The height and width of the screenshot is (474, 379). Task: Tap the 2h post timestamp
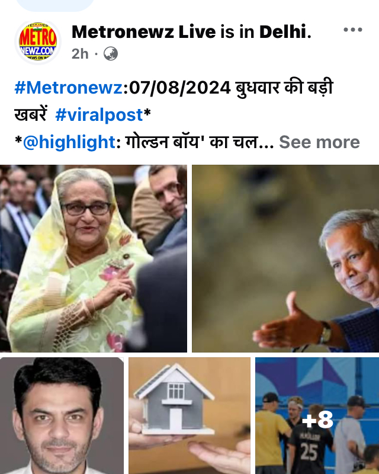pos(80,54)
